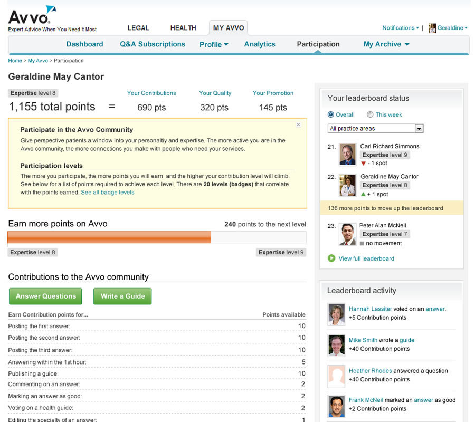Follow the See all badge levels link

108,192
